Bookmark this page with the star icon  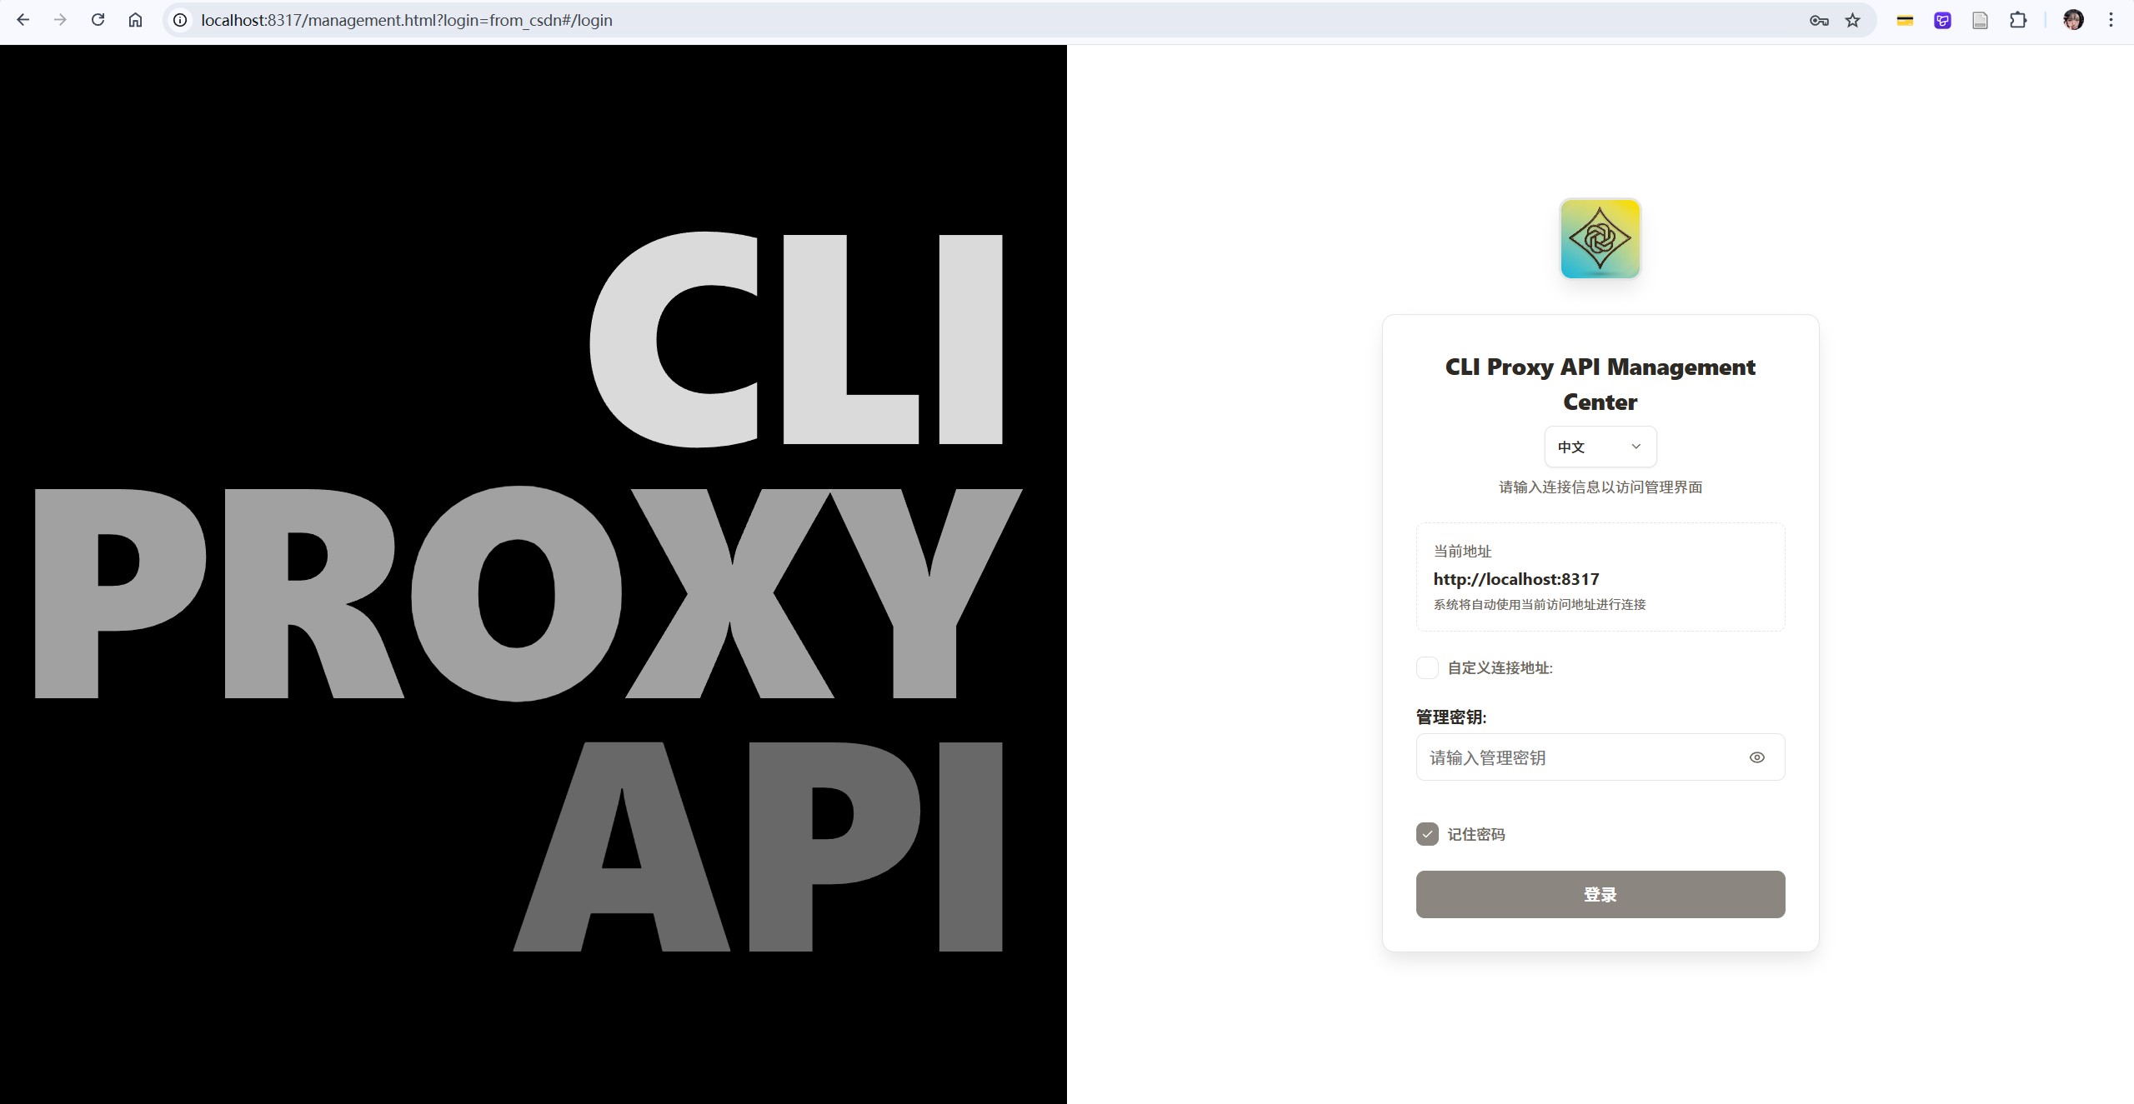coord(1852,20)
